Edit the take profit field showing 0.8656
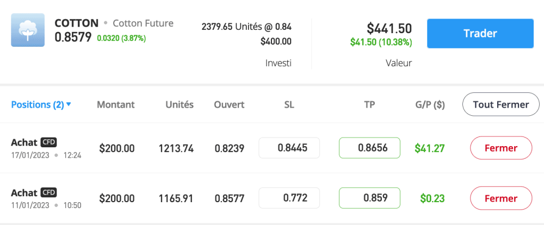Viewport: 544px width, 225px height. [369, 148]
